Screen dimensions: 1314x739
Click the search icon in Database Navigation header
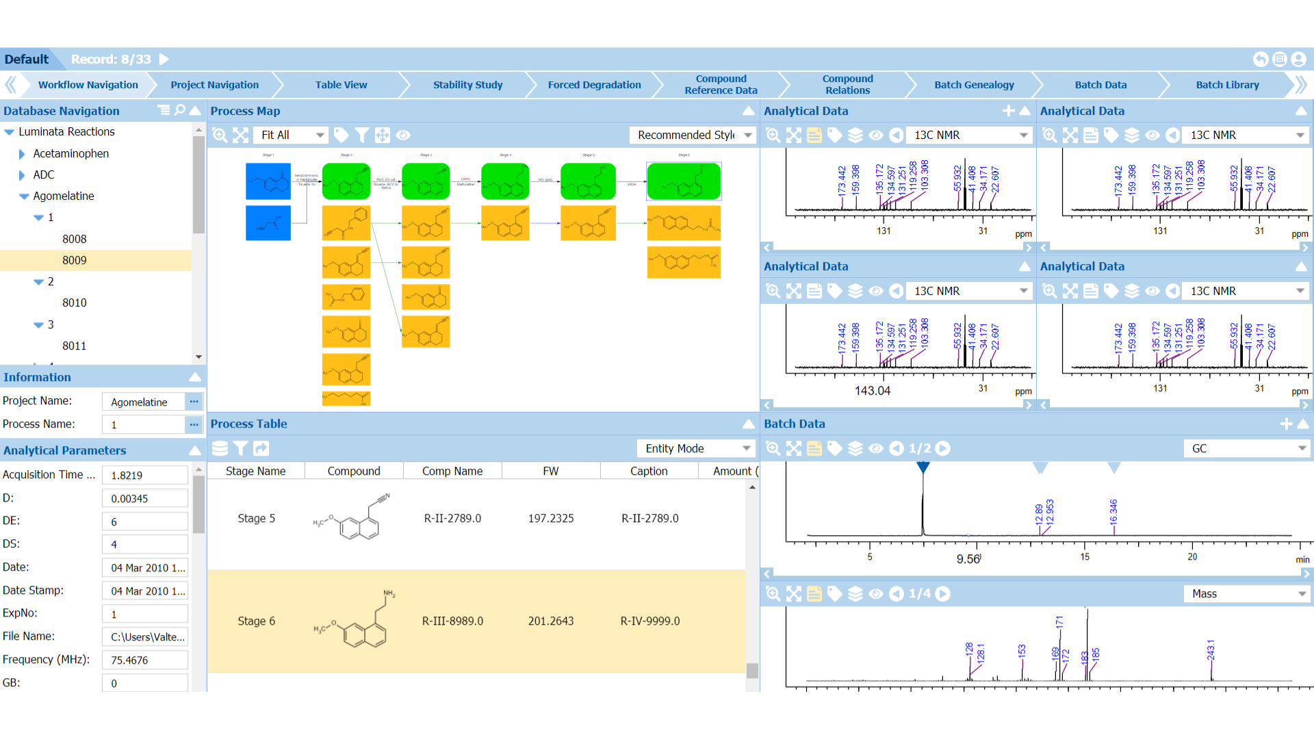point(179,110)
